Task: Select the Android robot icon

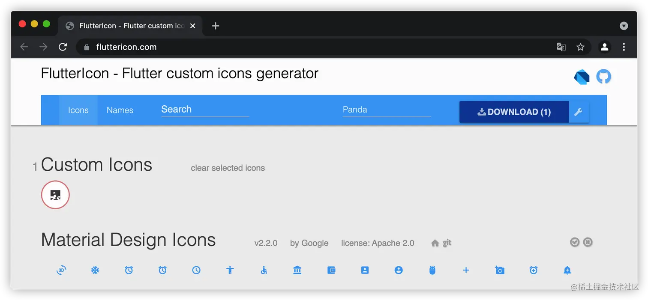Action: (x=432, y=270)
